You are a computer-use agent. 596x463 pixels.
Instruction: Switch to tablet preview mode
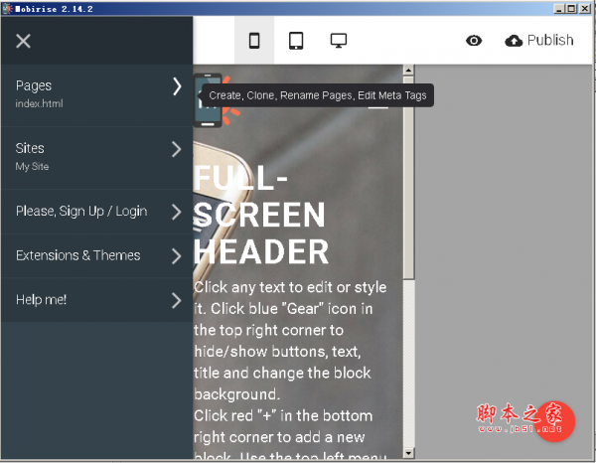[x=296, y=41]
